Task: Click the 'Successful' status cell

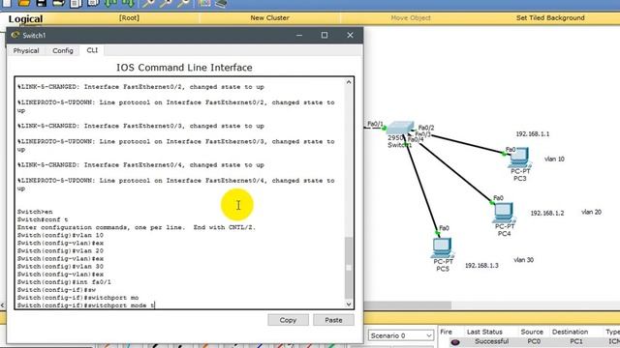Action: tap(491, 341)
